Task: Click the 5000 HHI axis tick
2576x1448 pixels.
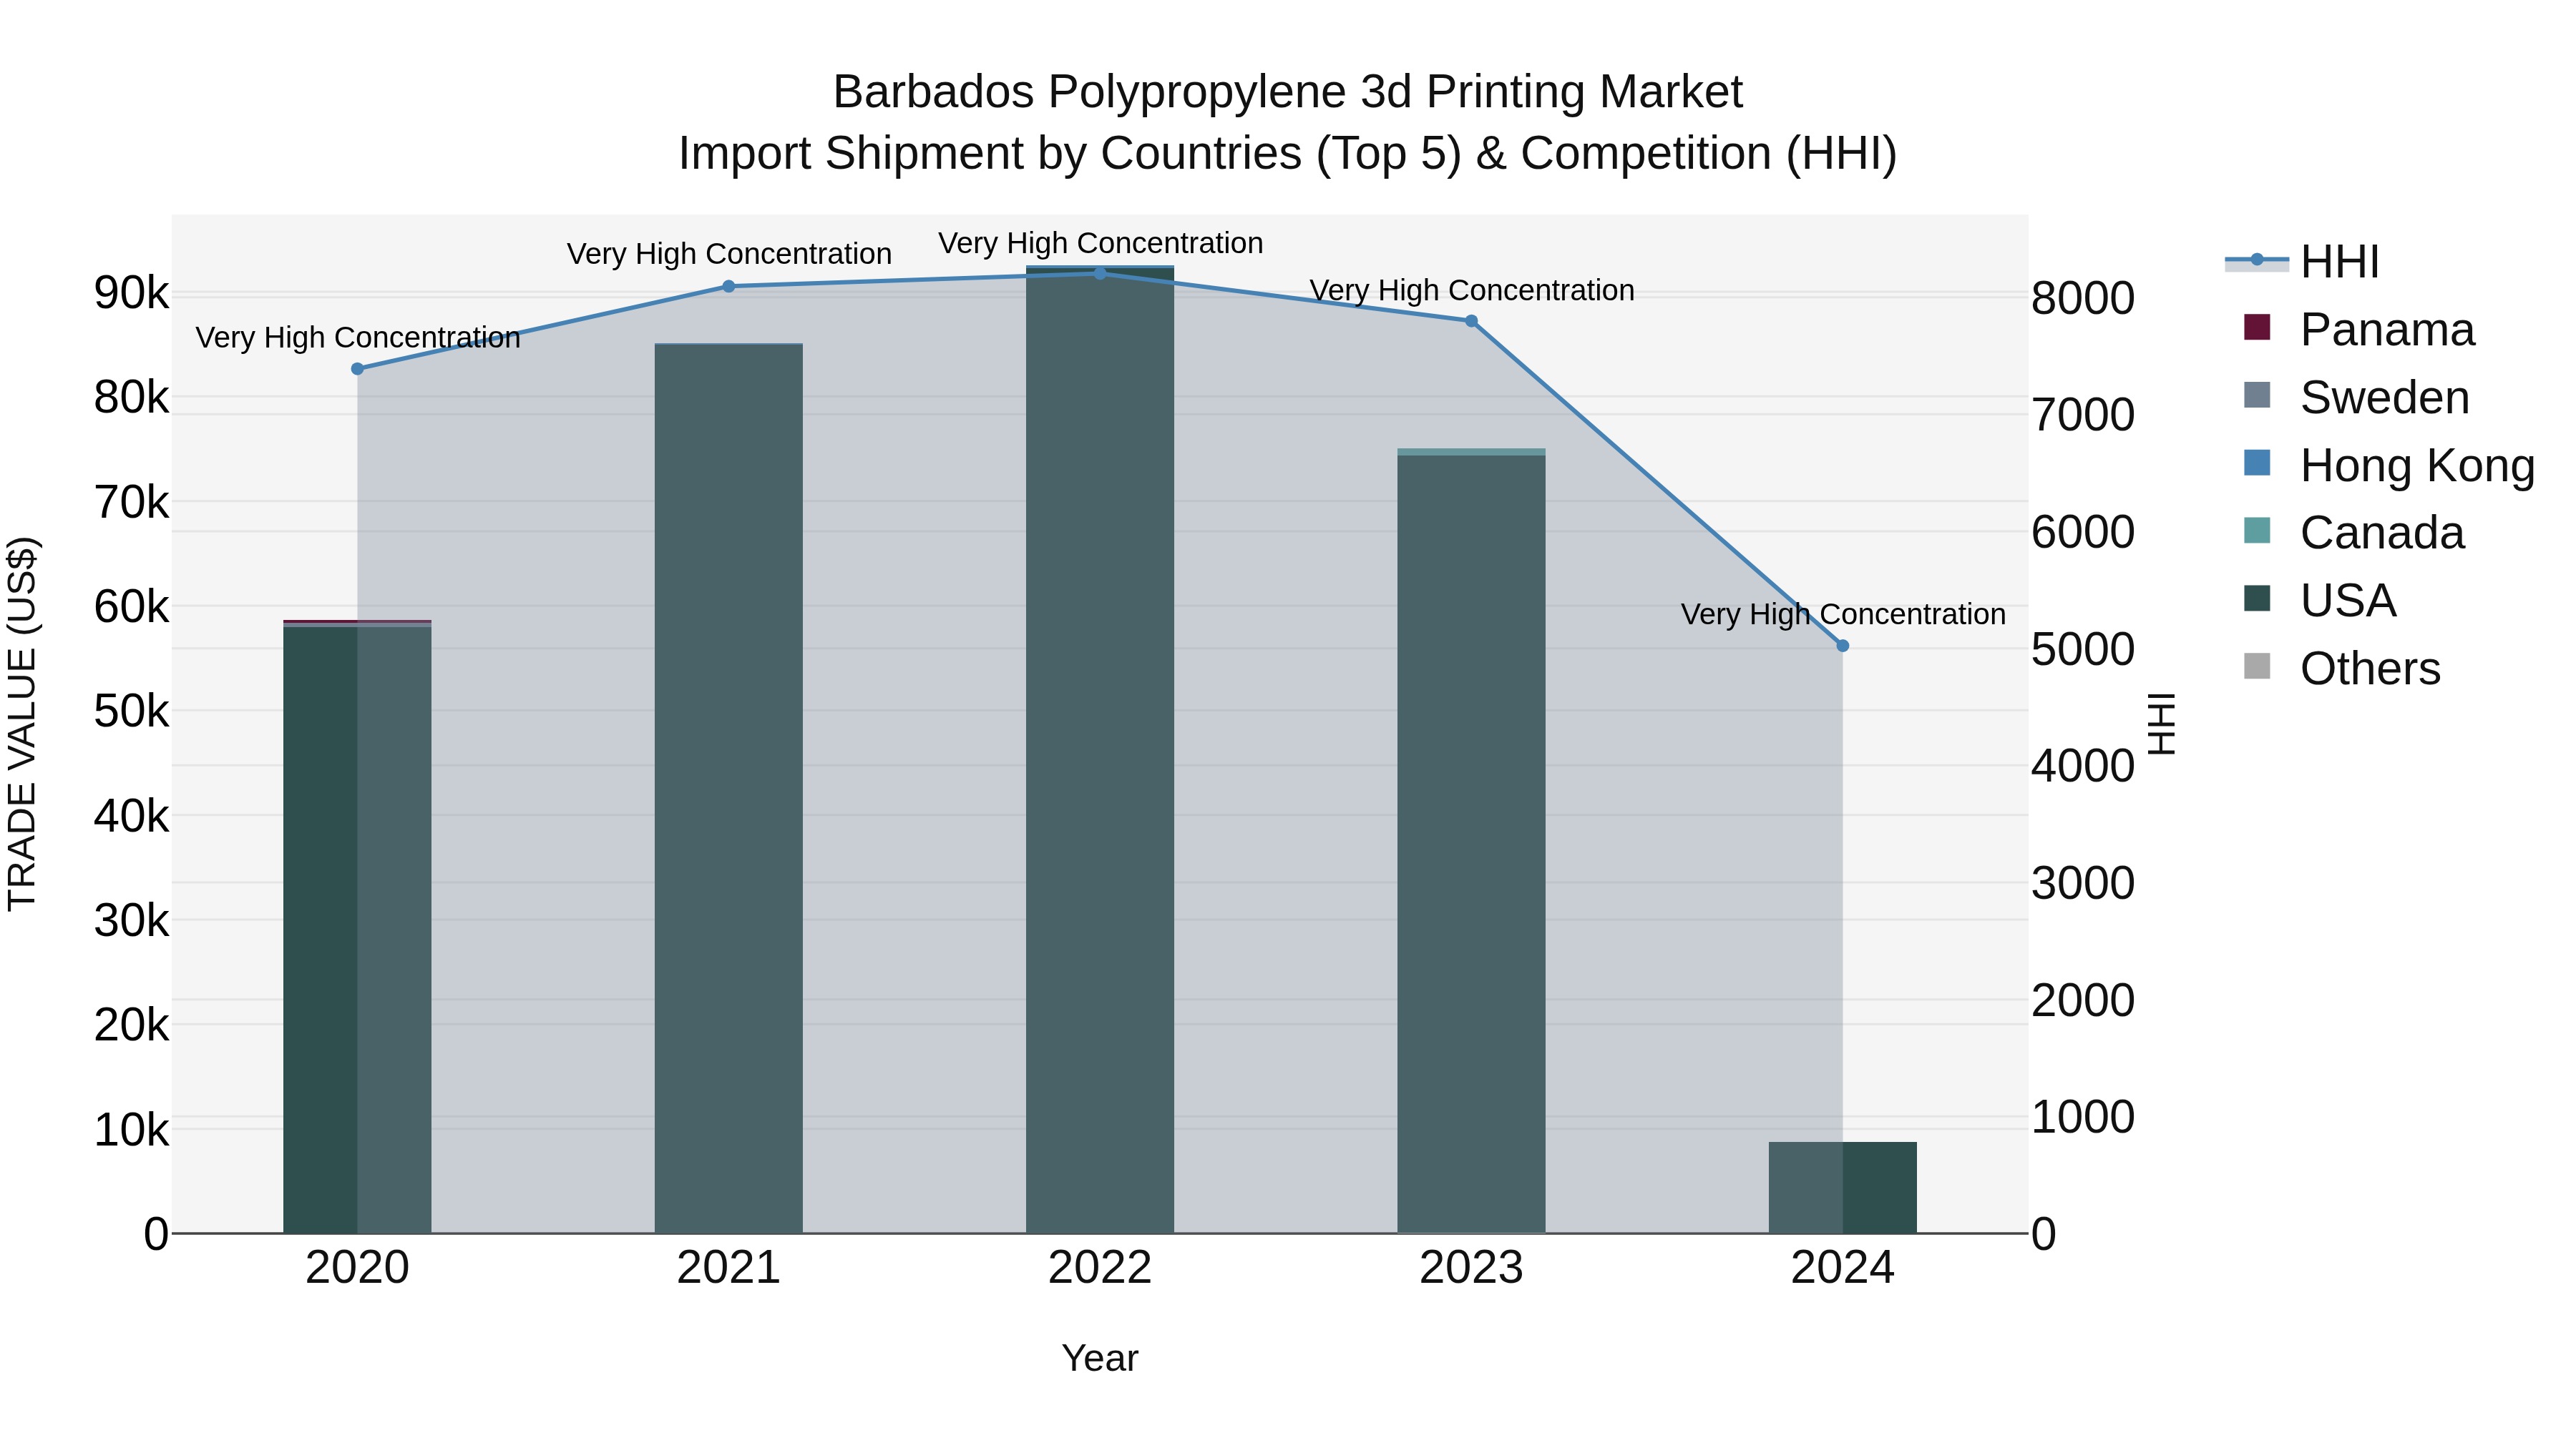Action: 2083,649
